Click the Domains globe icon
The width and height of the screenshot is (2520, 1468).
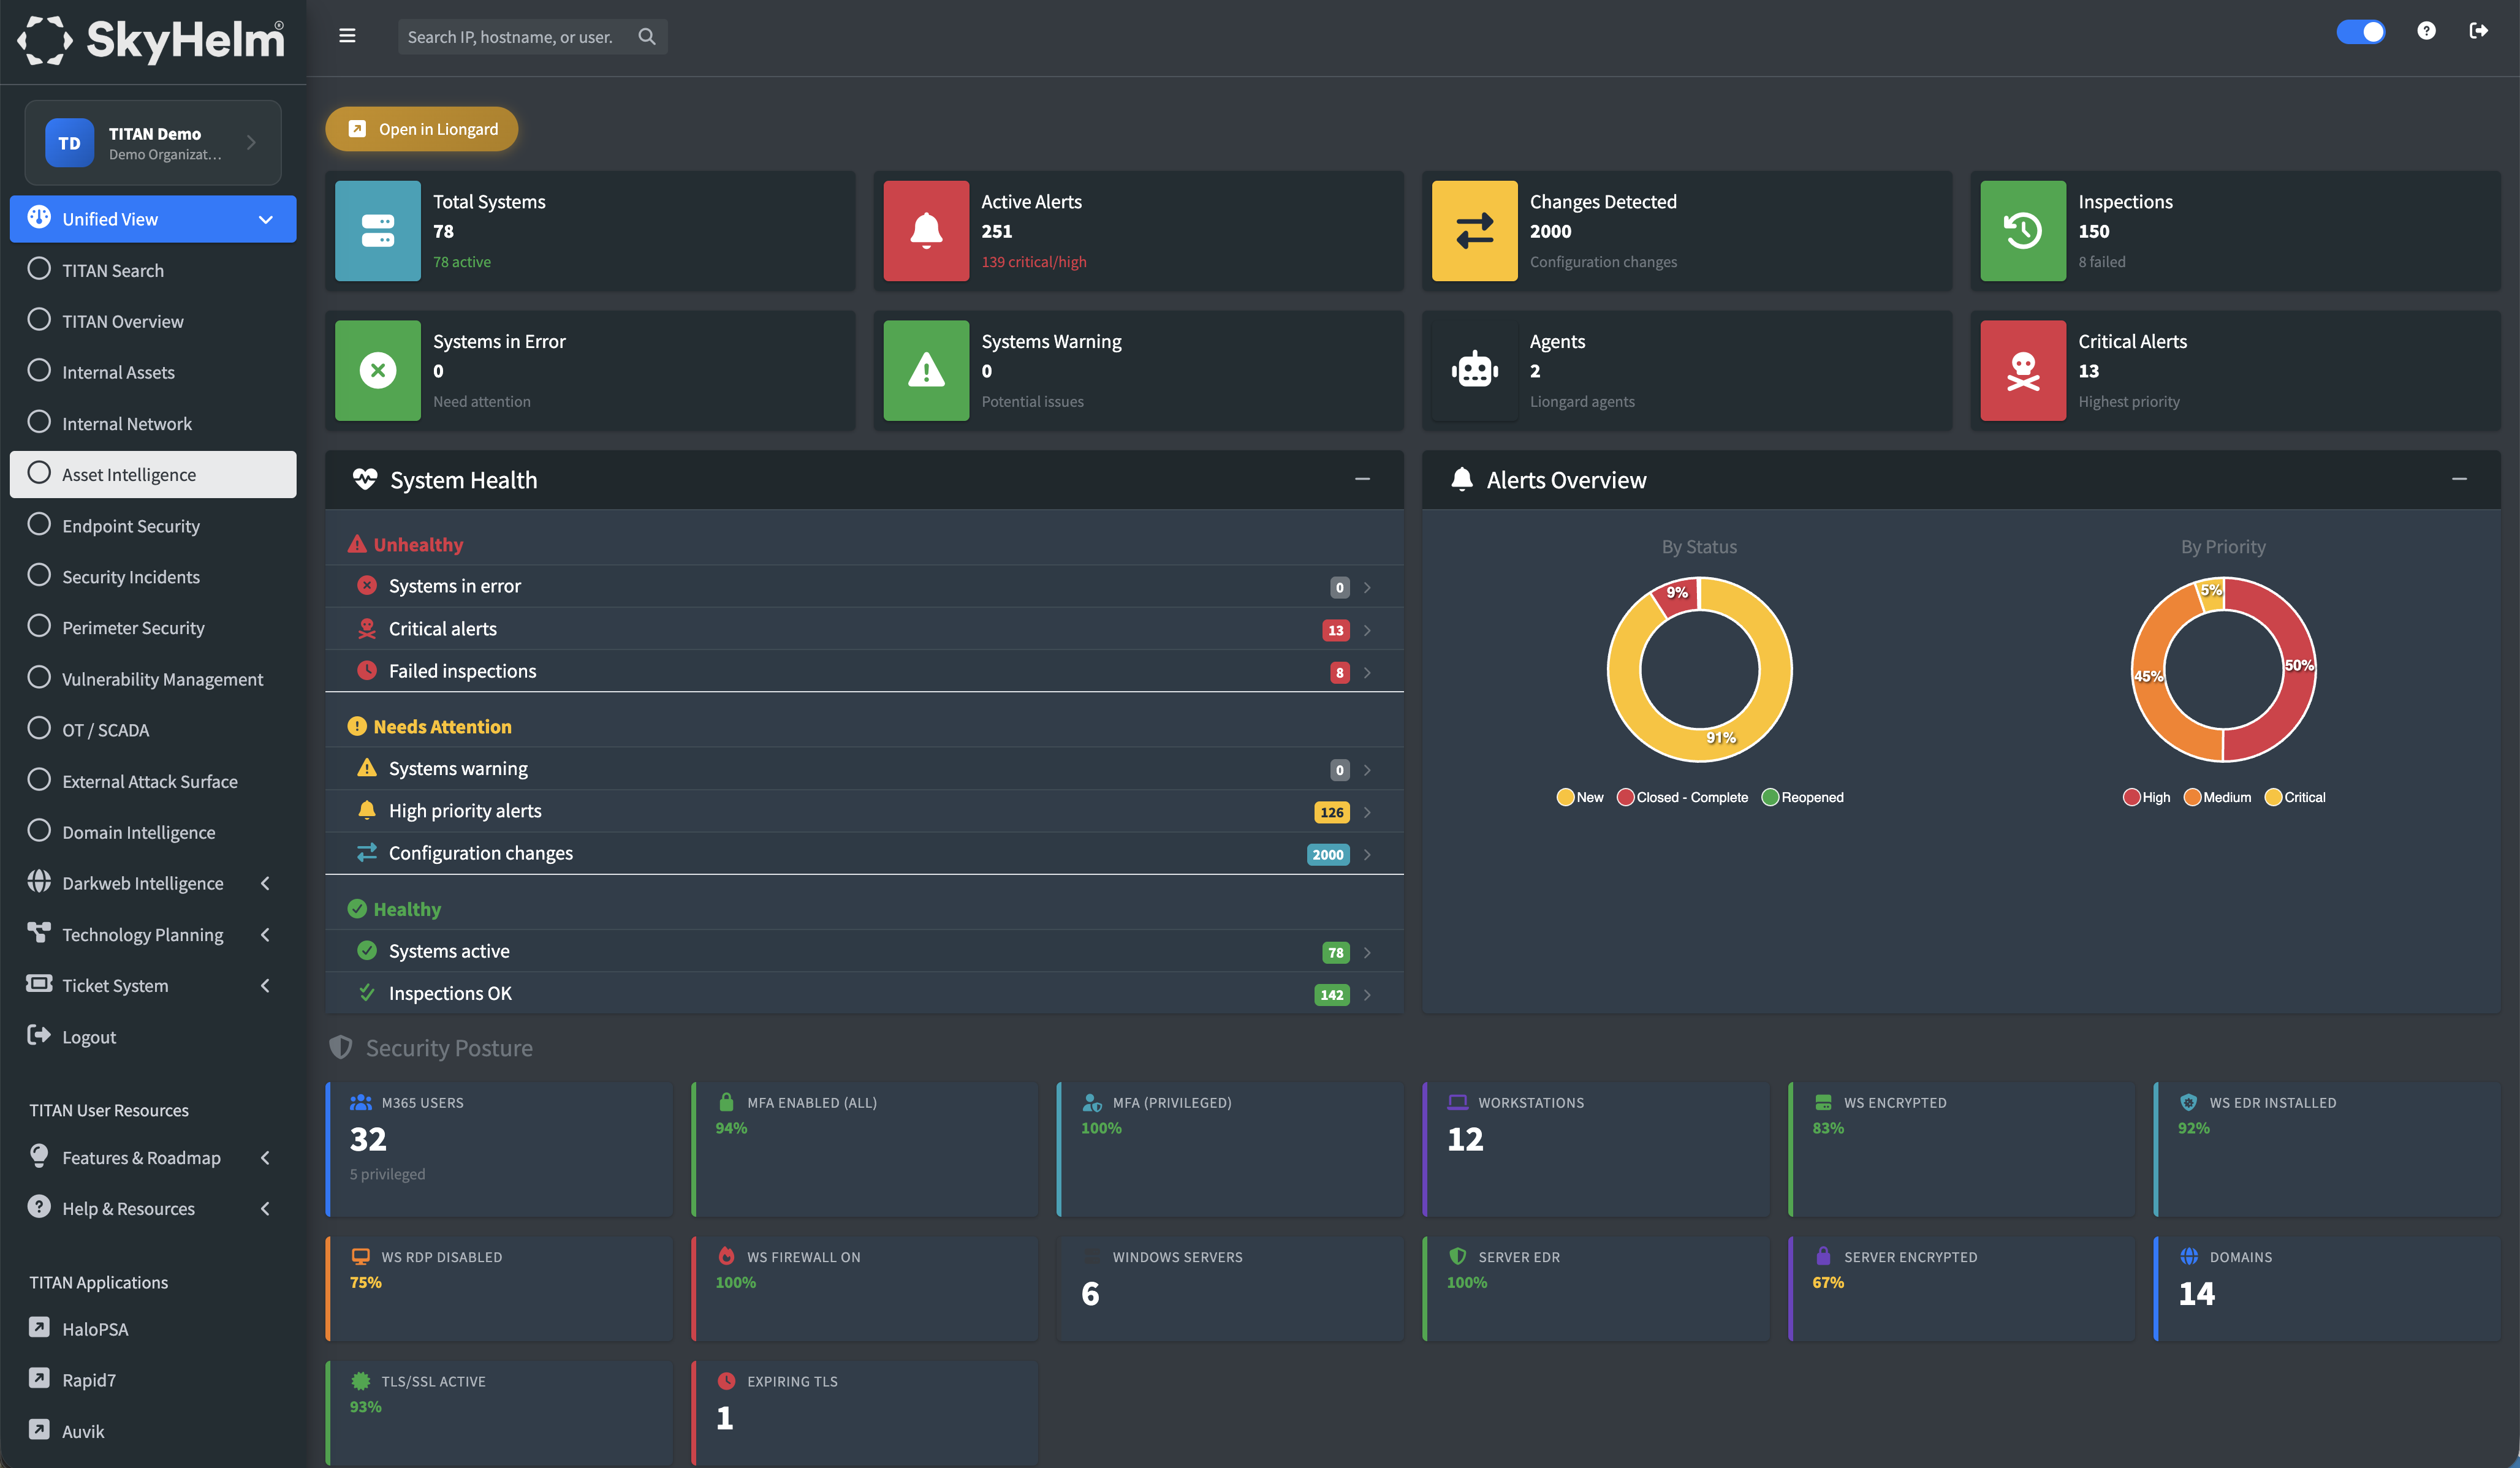(x=2189, y=1256)
